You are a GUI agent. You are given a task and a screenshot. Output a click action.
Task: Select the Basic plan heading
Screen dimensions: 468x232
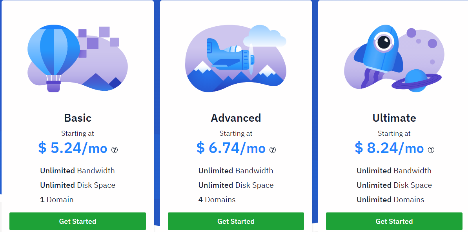(78, 118)
